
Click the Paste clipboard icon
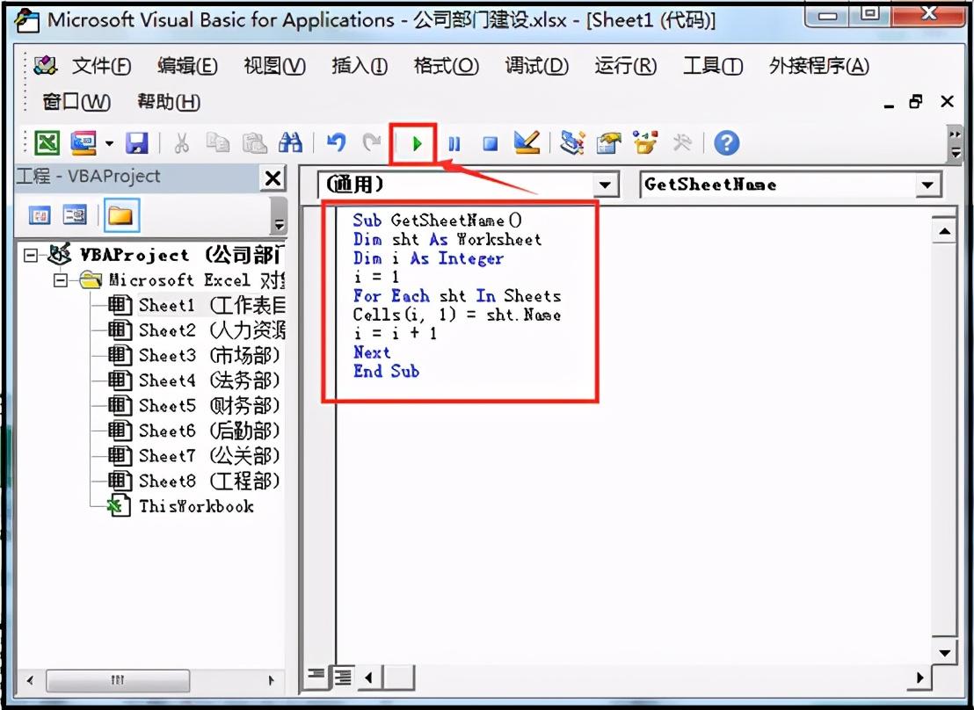tap(254, 143)
